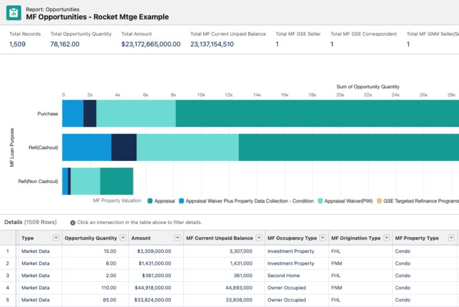Click the info icon beside the filter details hint

tap(72, 223)
